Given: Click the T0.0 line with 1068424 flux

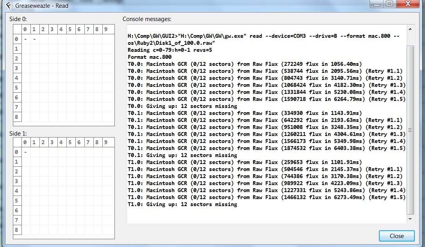Looking at the screenshot, I should click(x=267, y=85).
